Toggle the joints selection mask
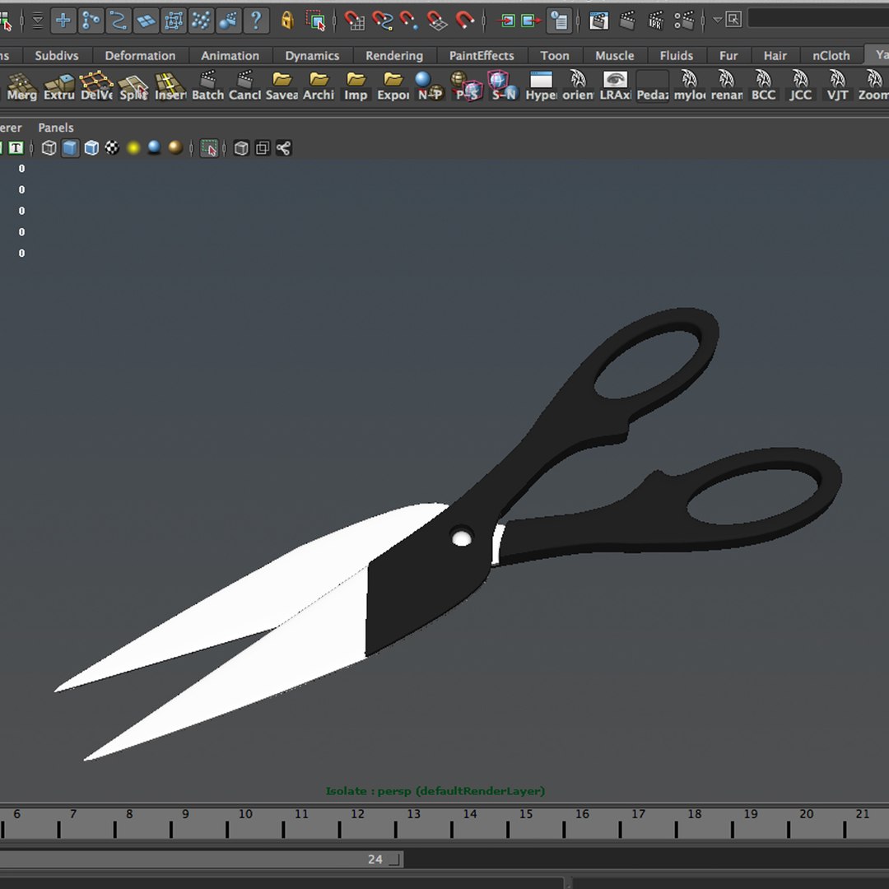Image resolution: width=889 pixels, height=889 pixels. coord(91,21)
